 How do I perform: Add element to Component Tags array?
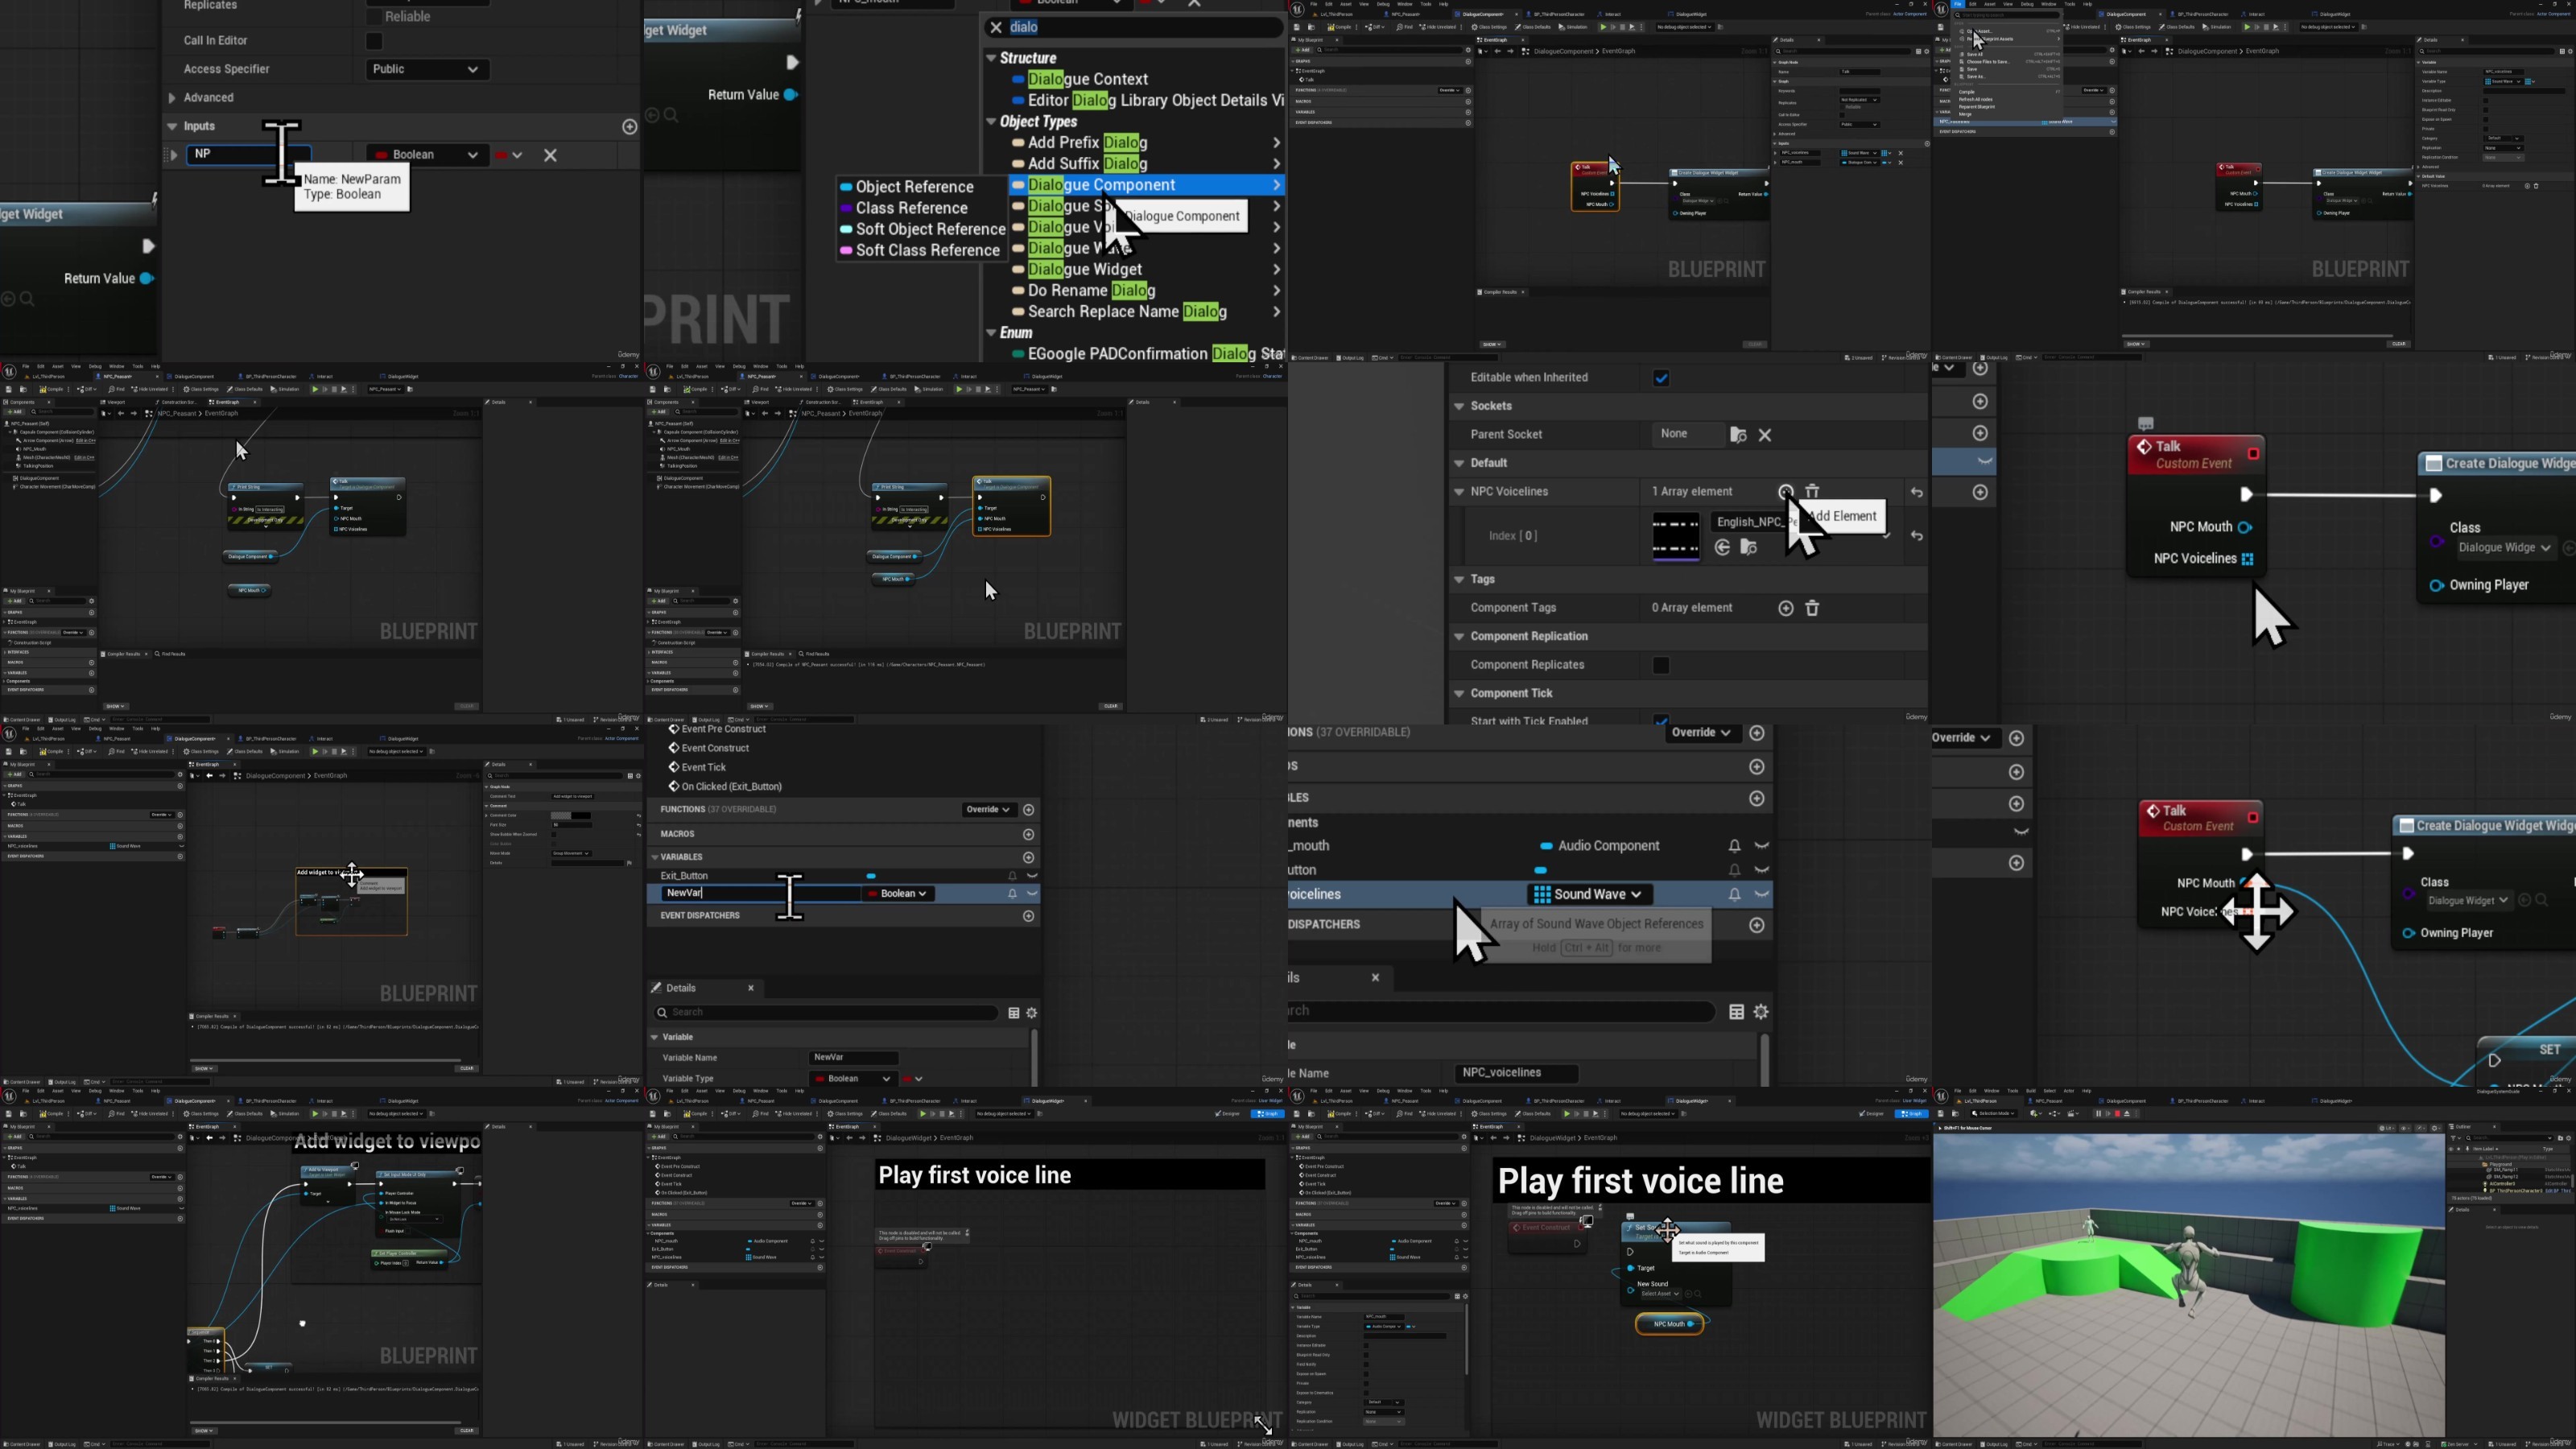[x=1785, y=608]
